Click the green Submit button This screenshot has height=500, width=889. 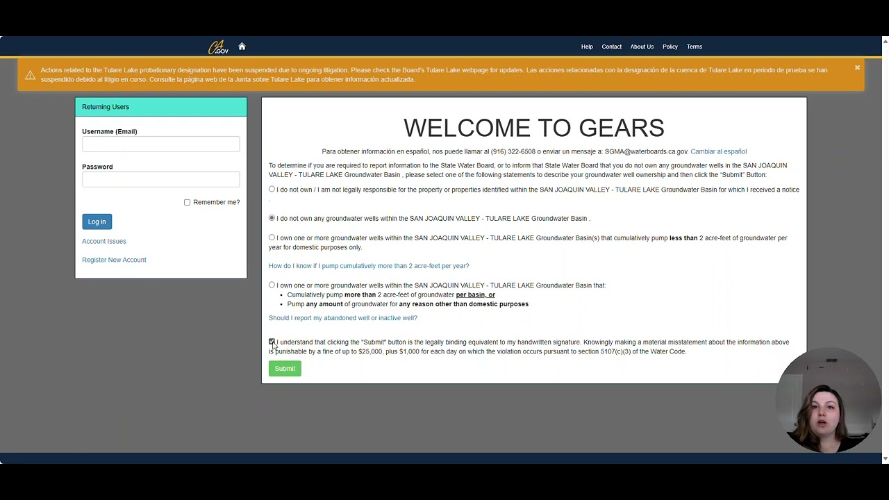tap(285, 369)
